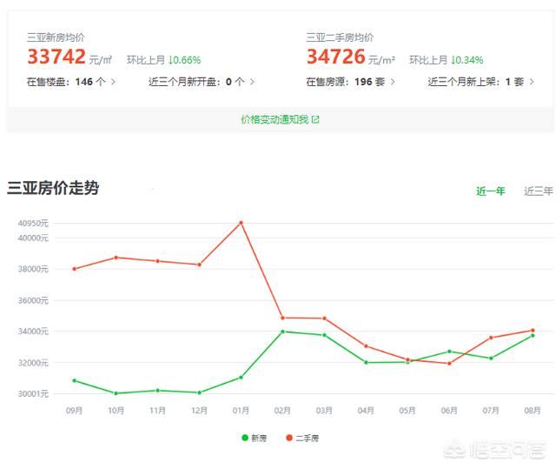Open 近三个月新开盘 0 个 link

pyautogui.click(x=201, y=82)
